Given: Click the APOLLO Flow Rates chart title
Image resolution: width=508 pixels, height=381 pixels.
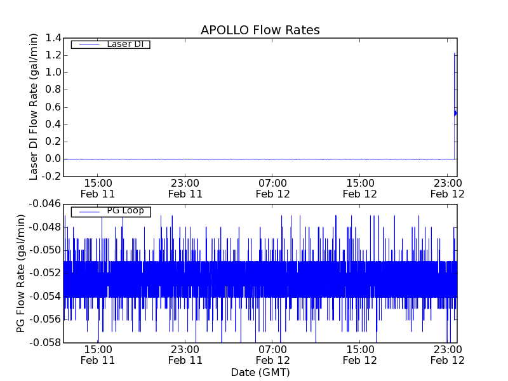Looking at the screenshot, I should (260, 30).
